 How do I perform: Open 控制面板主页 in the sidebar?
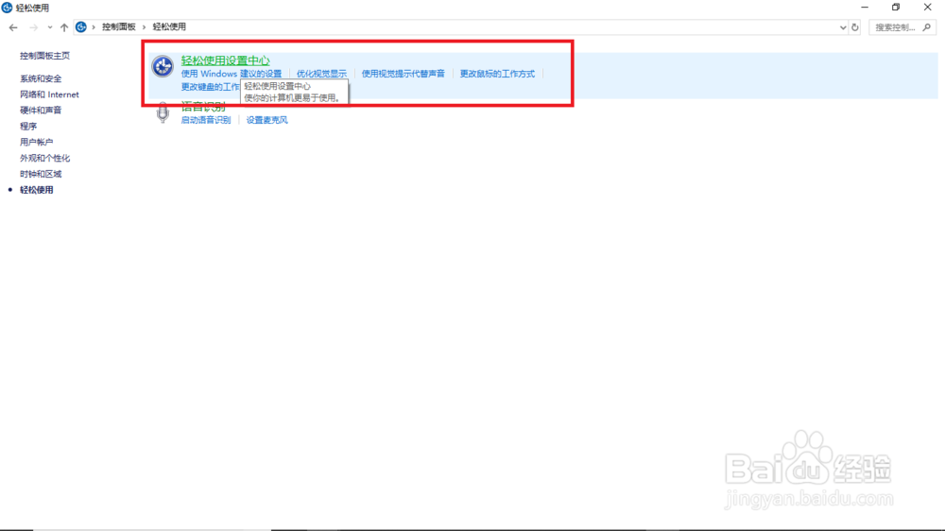[44, 56]
